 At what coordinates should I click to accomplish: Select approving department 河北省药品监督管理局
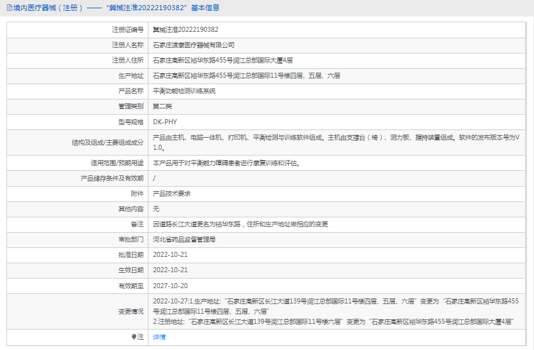pyautogui.click(x=184, y=240)
